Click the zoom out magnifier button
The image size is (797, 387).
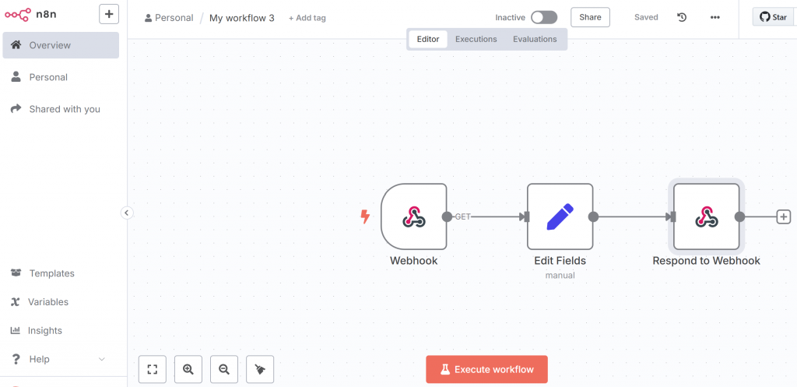[x=224, y=369]
